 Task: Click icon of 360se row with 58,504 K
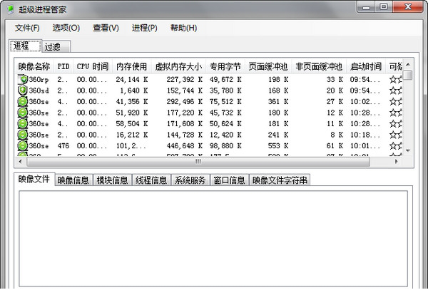pos(23,123)
